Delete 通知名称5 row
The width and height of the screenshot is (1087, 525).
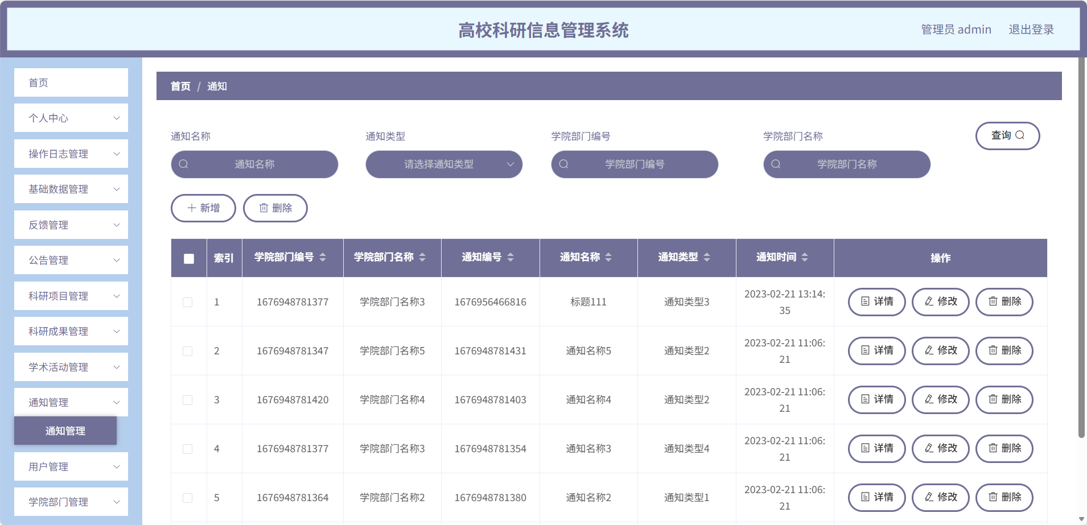point(1004,350)
